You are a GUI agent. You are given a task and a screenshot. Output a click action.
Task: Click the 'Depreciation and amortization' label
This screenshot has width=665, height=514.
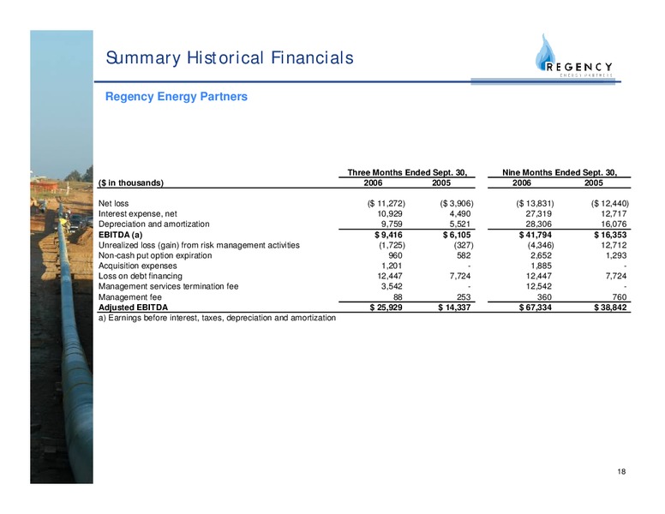pyautogui.click(x=154, y=224)
